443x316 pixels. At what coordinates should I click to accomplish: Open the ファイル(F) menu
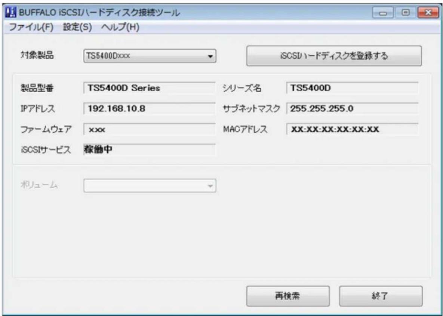[31, 27]
